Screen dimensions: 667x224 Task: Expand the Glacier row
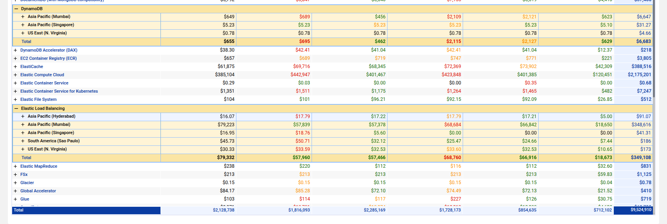click(15, 183)
